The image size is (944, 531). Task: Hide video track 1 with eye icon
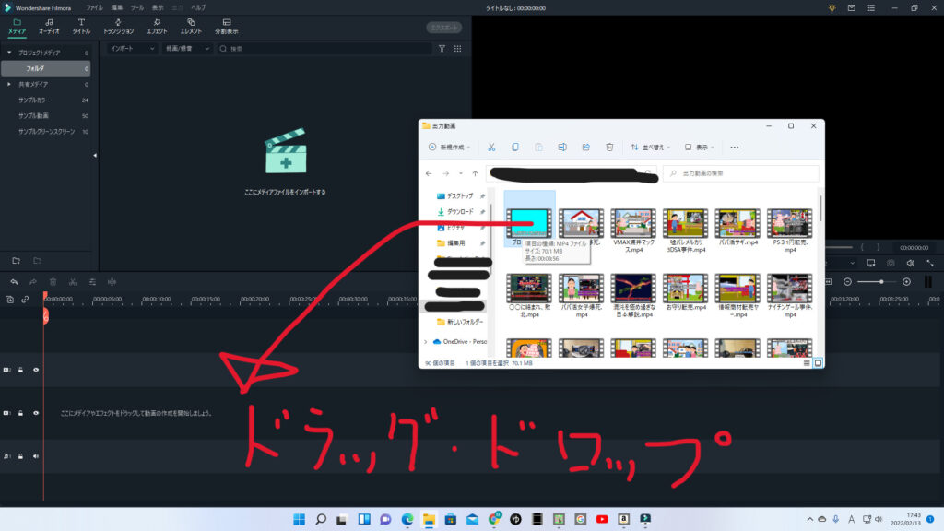point(36,413)
